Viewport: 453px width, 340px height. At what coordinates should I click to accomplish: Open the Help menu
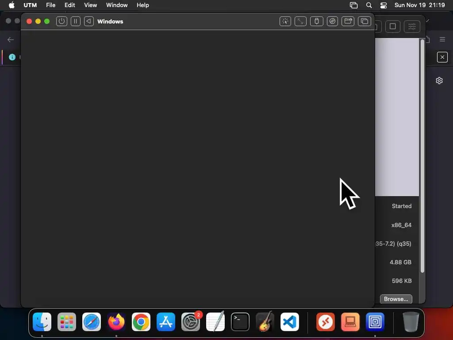[x=143, y=5]
